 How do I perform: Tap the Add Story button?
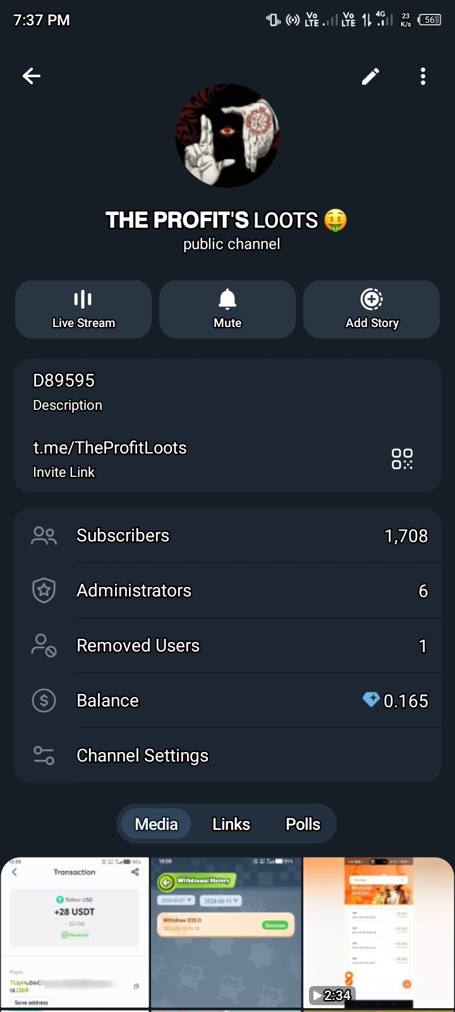pyautogui.click(x=372, y=309)
